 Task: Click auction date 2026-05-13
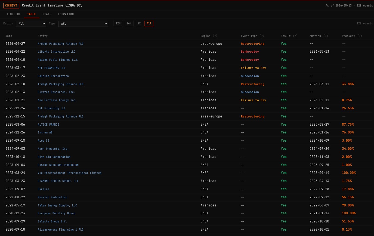click(x=319, y=52)
